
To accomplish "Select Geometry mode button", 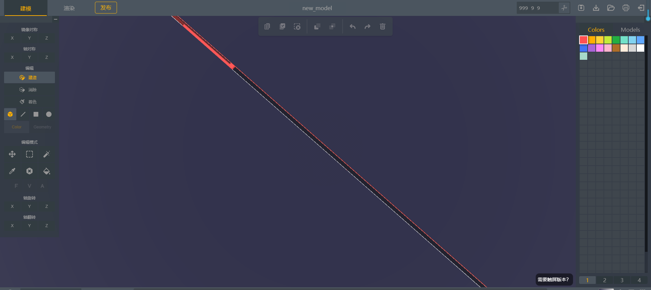I will 42,127.
